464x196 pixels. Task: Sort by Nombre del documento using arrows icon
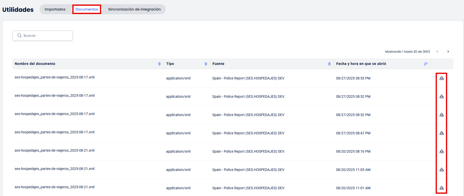tap(159, 64)
